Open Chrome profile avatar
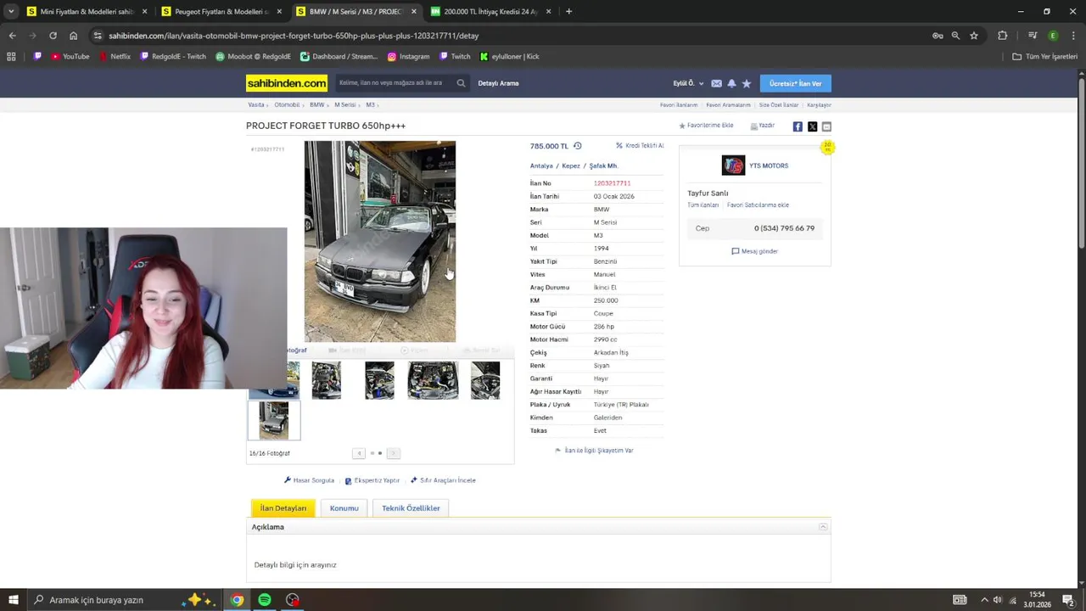 [1053, 36]
